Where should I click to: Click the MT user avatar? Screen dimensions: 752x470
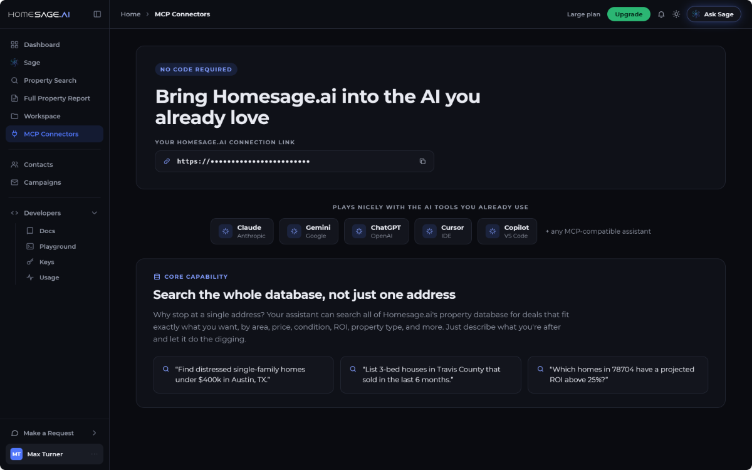[x=16, y=454]
